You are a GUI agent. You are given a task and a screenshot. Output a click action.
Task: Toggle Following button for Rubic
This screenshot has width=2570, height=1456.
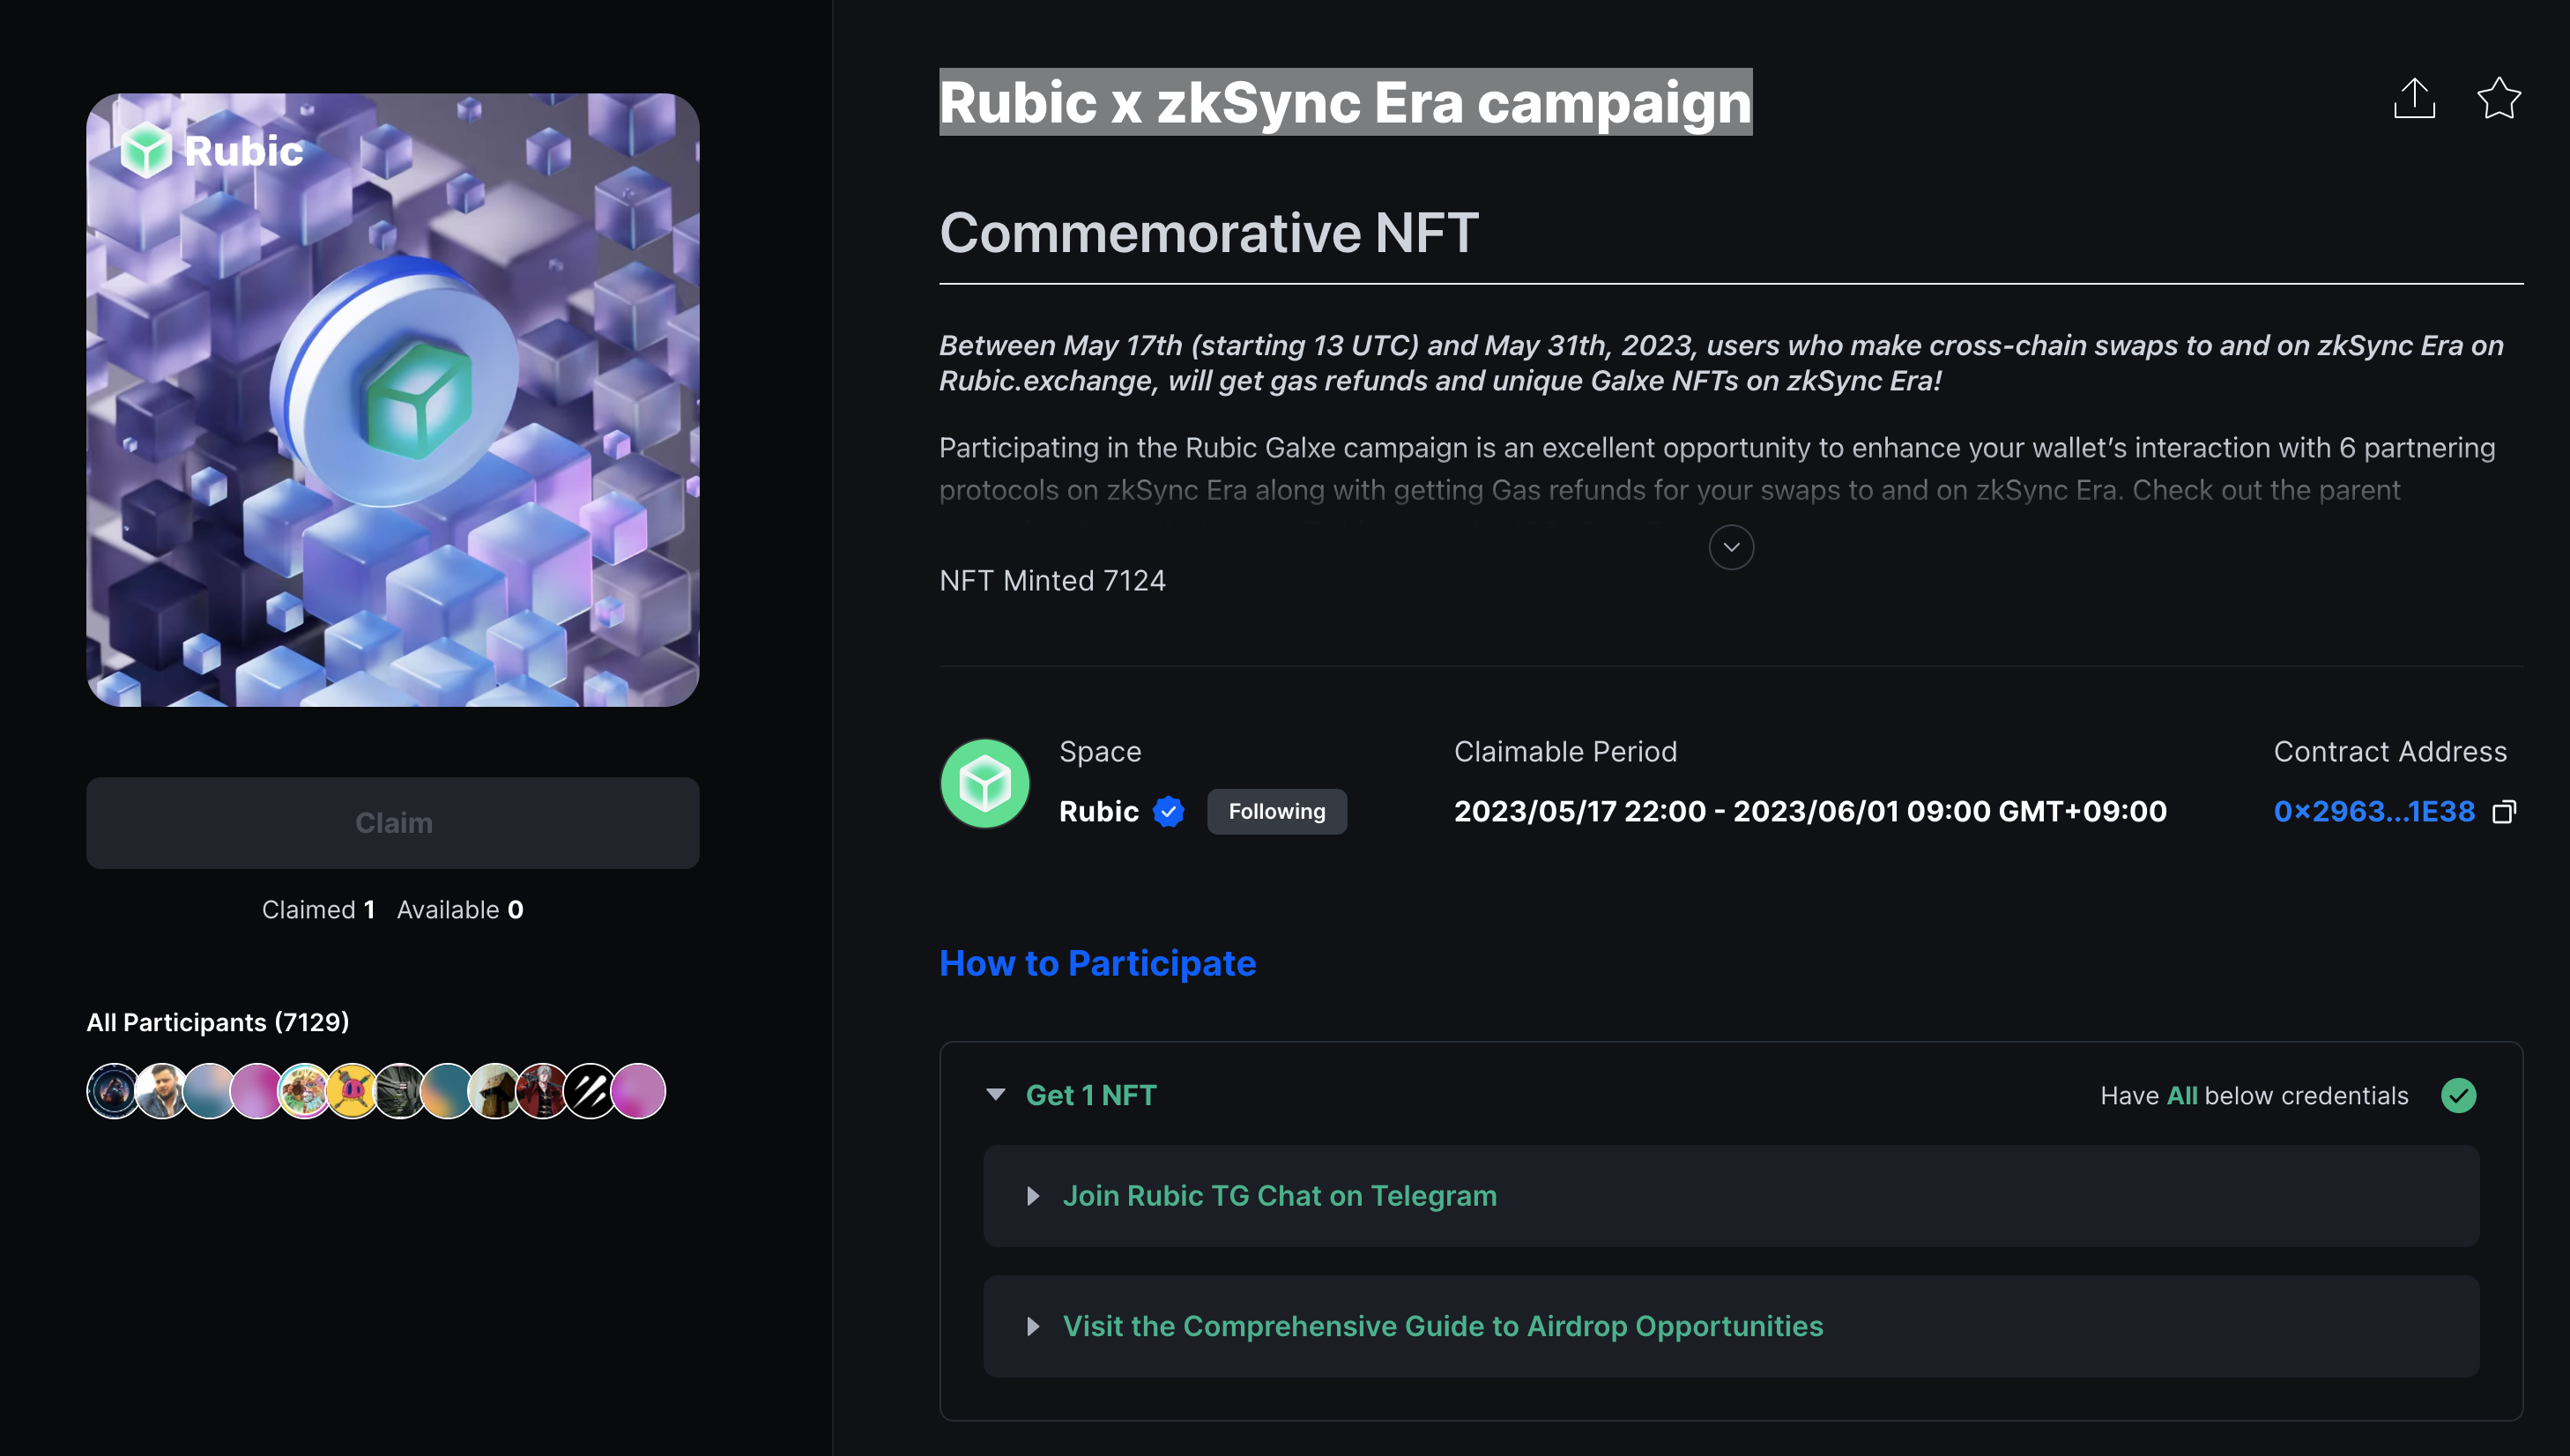tap(1276, 811)
